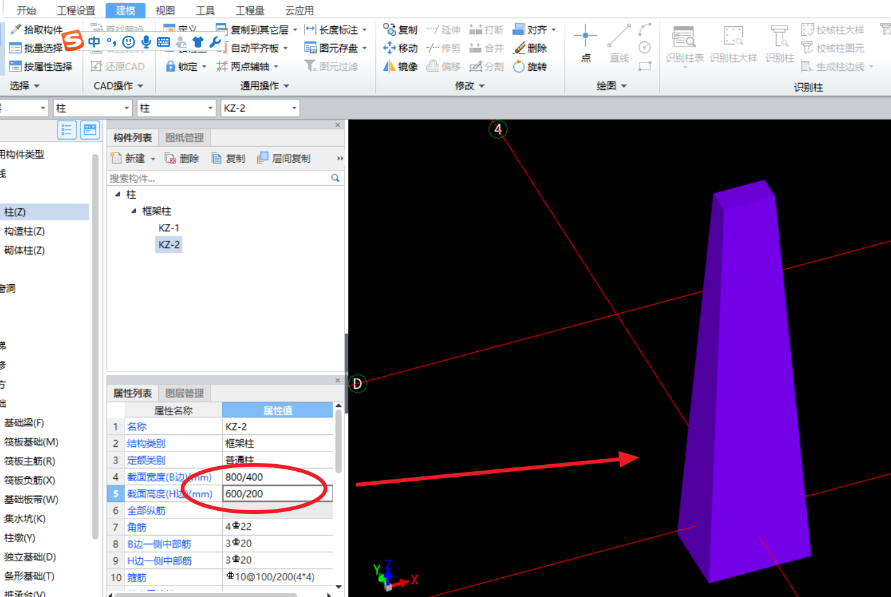Click 删除 delete in the 修改 group

(530, 48)
